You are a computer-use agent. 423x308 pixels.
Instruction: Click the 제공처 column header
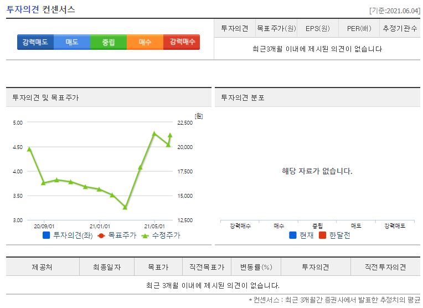pos(43,267)
